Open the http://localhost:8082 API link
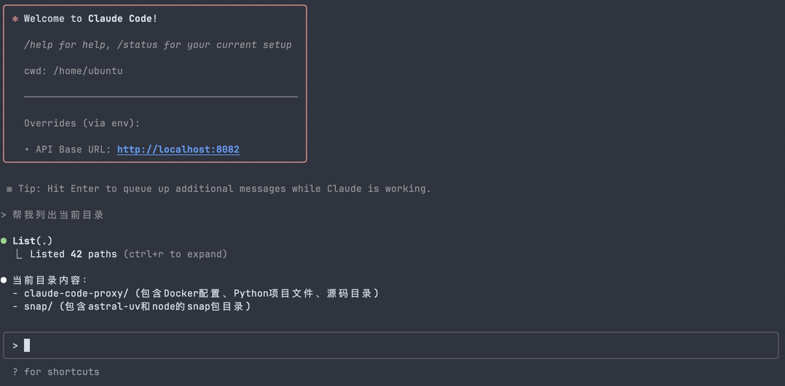Viewport: 785px width, 386px height. point(178,149)
